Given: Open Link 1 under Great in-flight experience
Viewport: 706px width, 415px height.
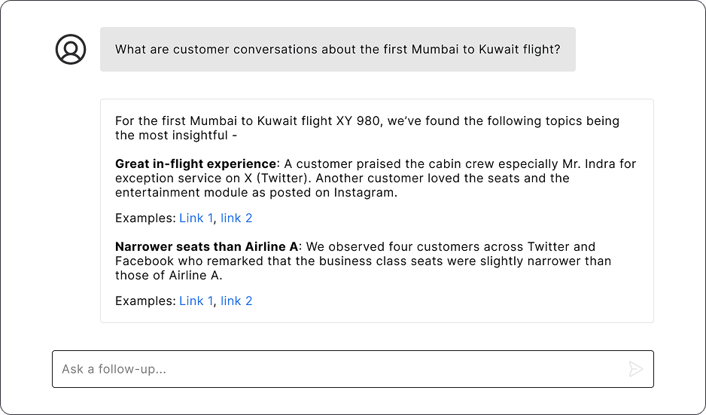Looking at the screenshot, I should pyautogui.click(x=196, y=218).
